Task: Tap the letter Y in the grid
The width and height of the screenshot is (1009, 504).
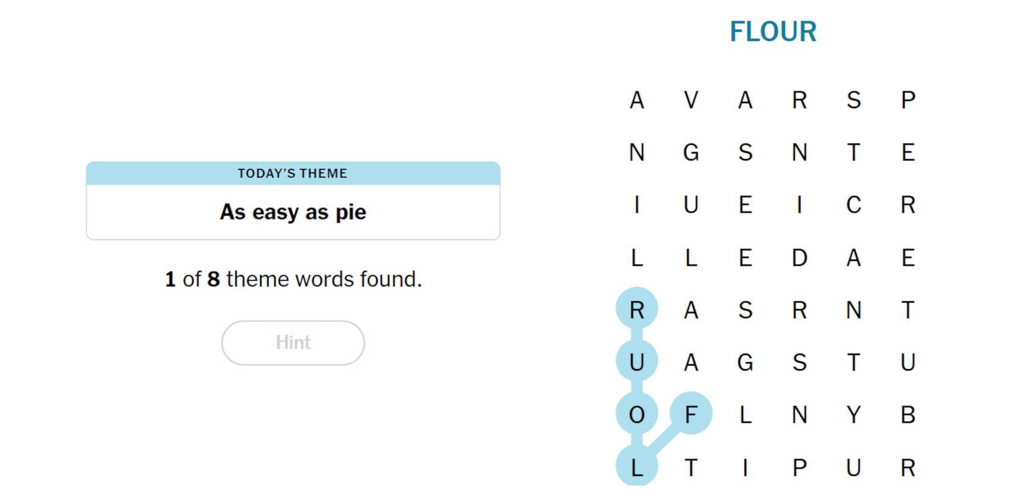Action: pyautogui.click(x=854, y=414)
